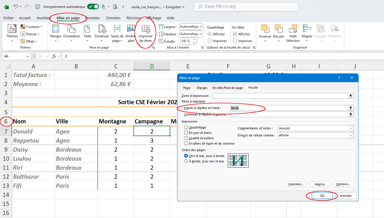Switch to the En-tête/Pied de page tab
The image size is (384, 218).
[228, 88]
